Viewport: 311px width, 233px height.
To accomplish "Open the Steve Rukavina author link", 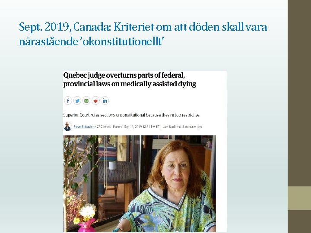I will 84,126.
